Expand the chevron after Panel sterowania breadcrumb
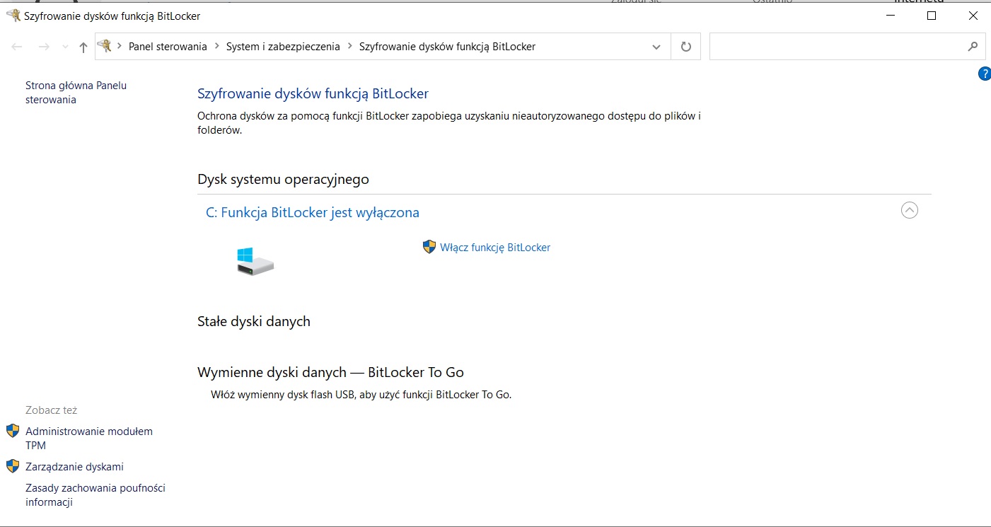This screenshot has height=527, width=991. pos(216,47)
